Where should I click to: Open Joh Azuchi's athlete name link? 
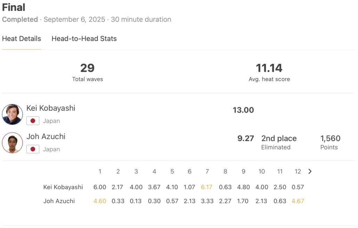click(46, 136)
